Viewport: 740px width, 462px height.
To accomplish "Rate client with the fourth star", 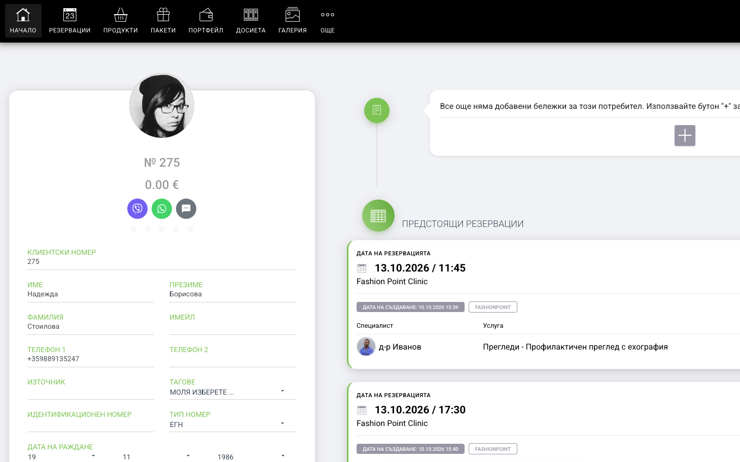I will coord(176,229).
